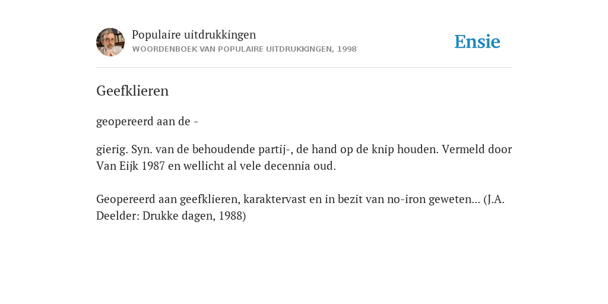Click the horizontal divider under the header

point(304,68)
